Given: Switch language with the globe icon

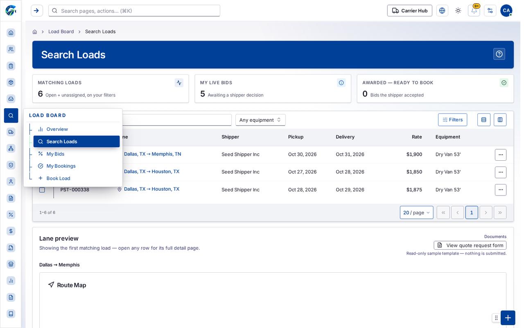Looking at the screenshot, I should pos(442,11).
